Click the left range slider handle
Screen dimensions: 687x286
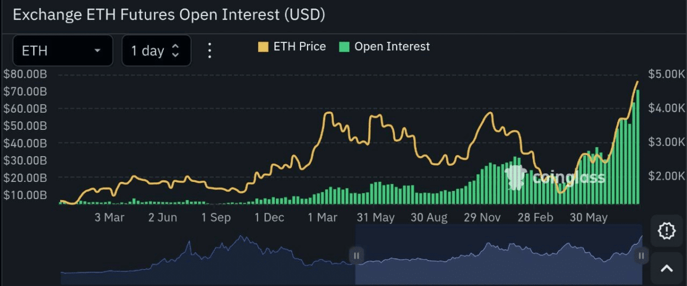(x=356, y=256)
